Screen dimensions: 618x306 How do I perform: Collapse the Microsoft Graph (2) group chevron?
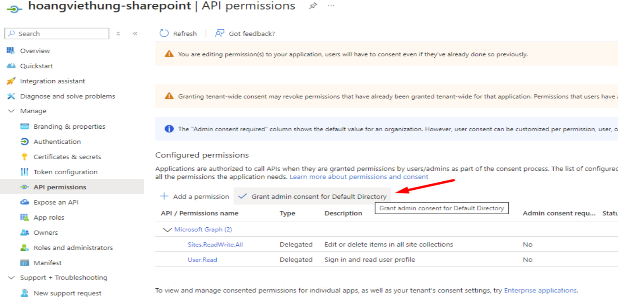[167, 230]
